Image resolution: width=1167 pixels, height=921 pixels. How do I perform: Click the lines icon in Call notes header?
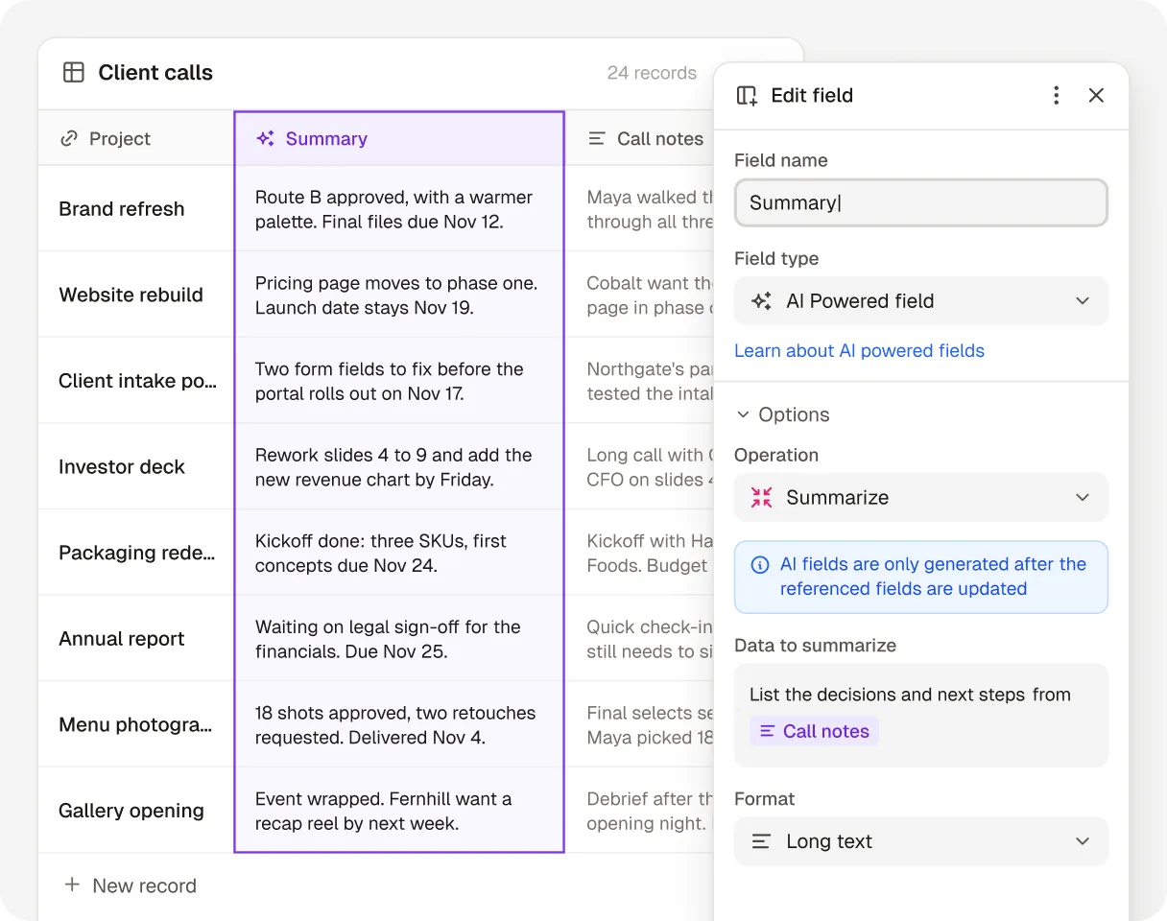[597, 138]
